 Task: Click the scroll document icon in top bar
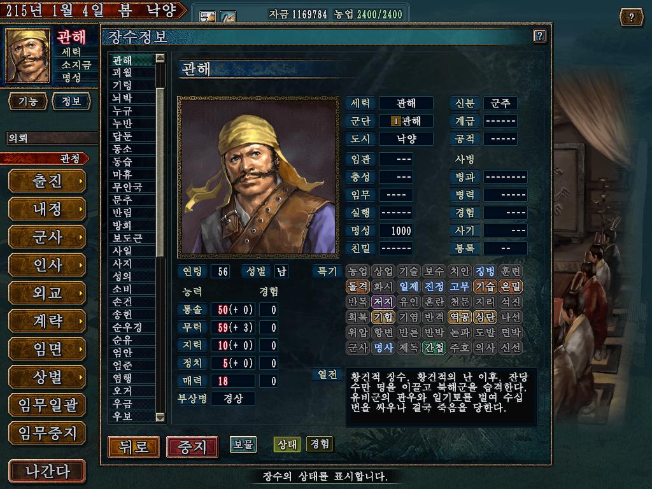tap(208, 17)
